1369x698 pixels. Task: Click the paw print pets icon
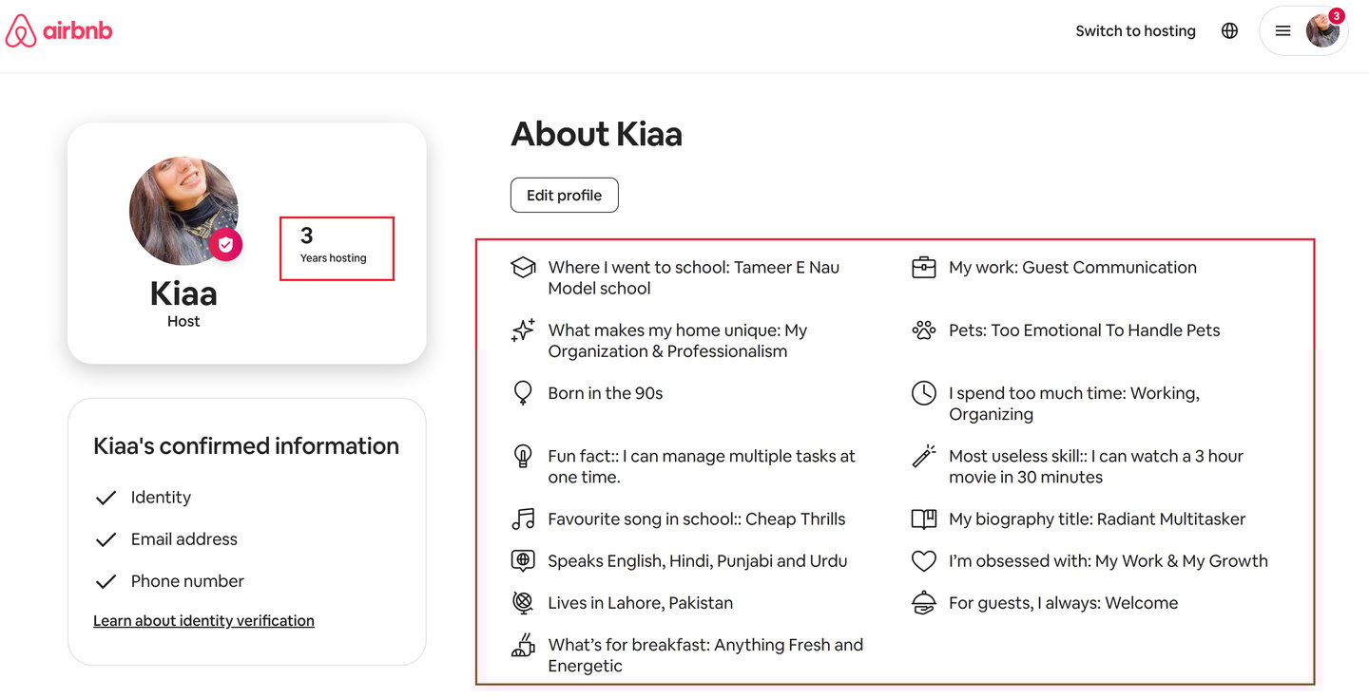[x=923, y=330]
